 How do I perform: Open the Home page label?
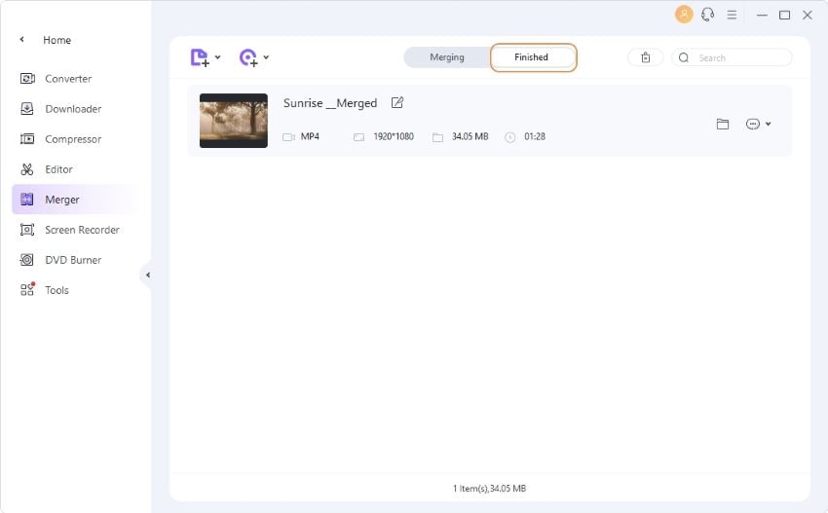pos(57,40)
